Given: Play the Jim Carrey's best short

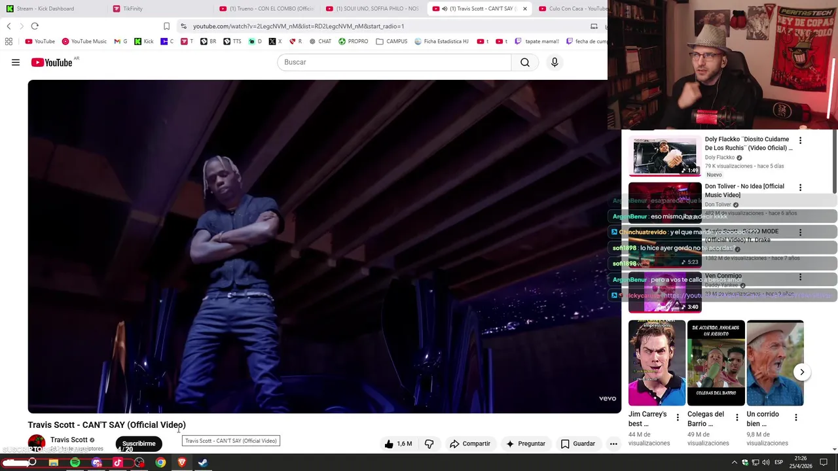Looking at the screenshot, I should [x=657, y=363].
